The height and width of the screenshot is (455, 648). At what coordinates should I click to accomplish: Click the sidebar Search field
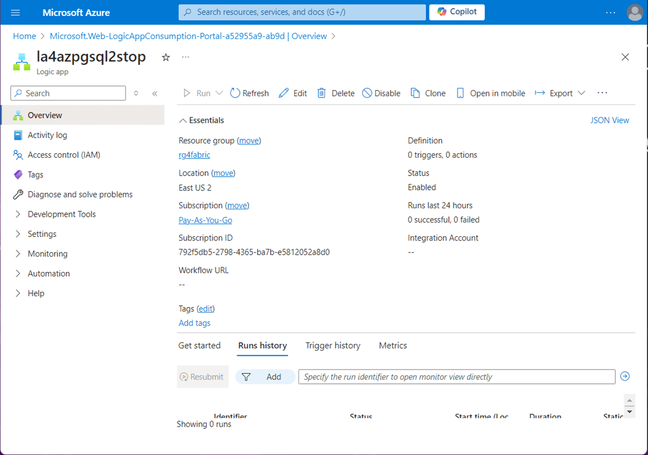point(68,93)
